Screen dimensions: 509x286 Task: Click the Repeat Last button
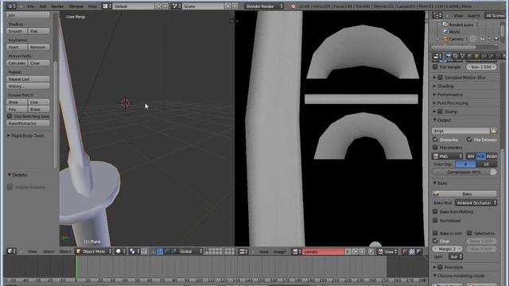pos(28,79)
